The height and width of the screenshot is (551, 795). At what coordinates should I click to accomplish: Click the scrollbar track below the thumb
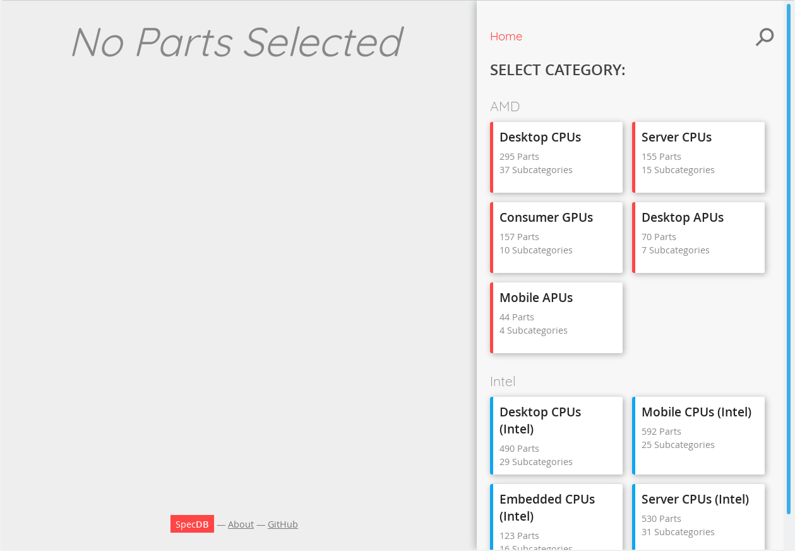788,532
